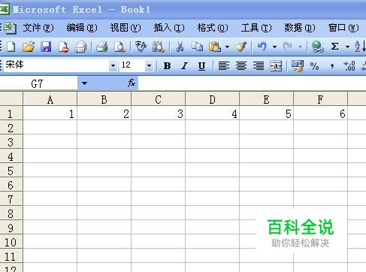Select cell A1 containing 1

[x=50, y=113]
